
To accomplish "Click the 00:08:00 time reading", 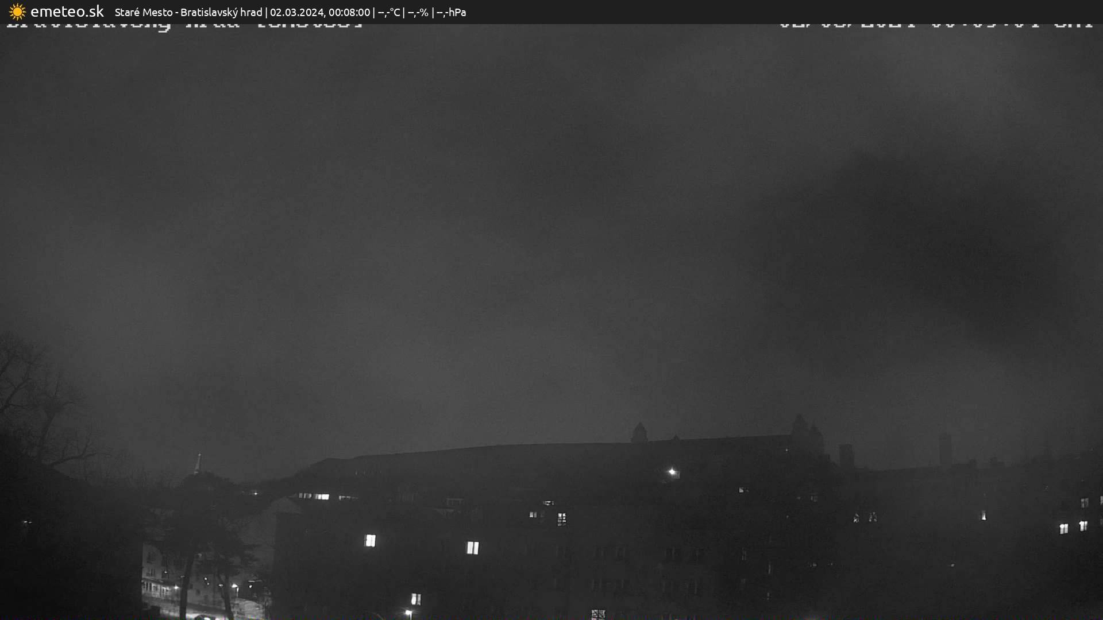I will [x=349, y=12].
